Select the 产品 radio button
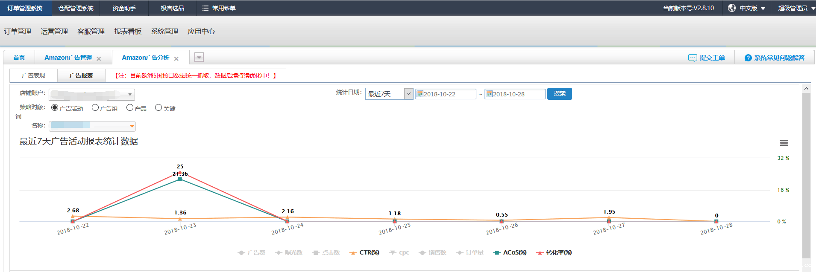Viewport: 816px width, 272px height. click(130, 108)
